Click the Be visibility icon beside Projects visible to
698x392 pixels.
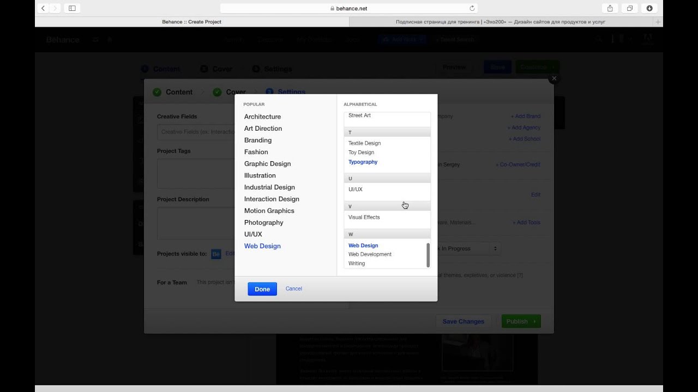pyautogui.click(x=216, y=254)
